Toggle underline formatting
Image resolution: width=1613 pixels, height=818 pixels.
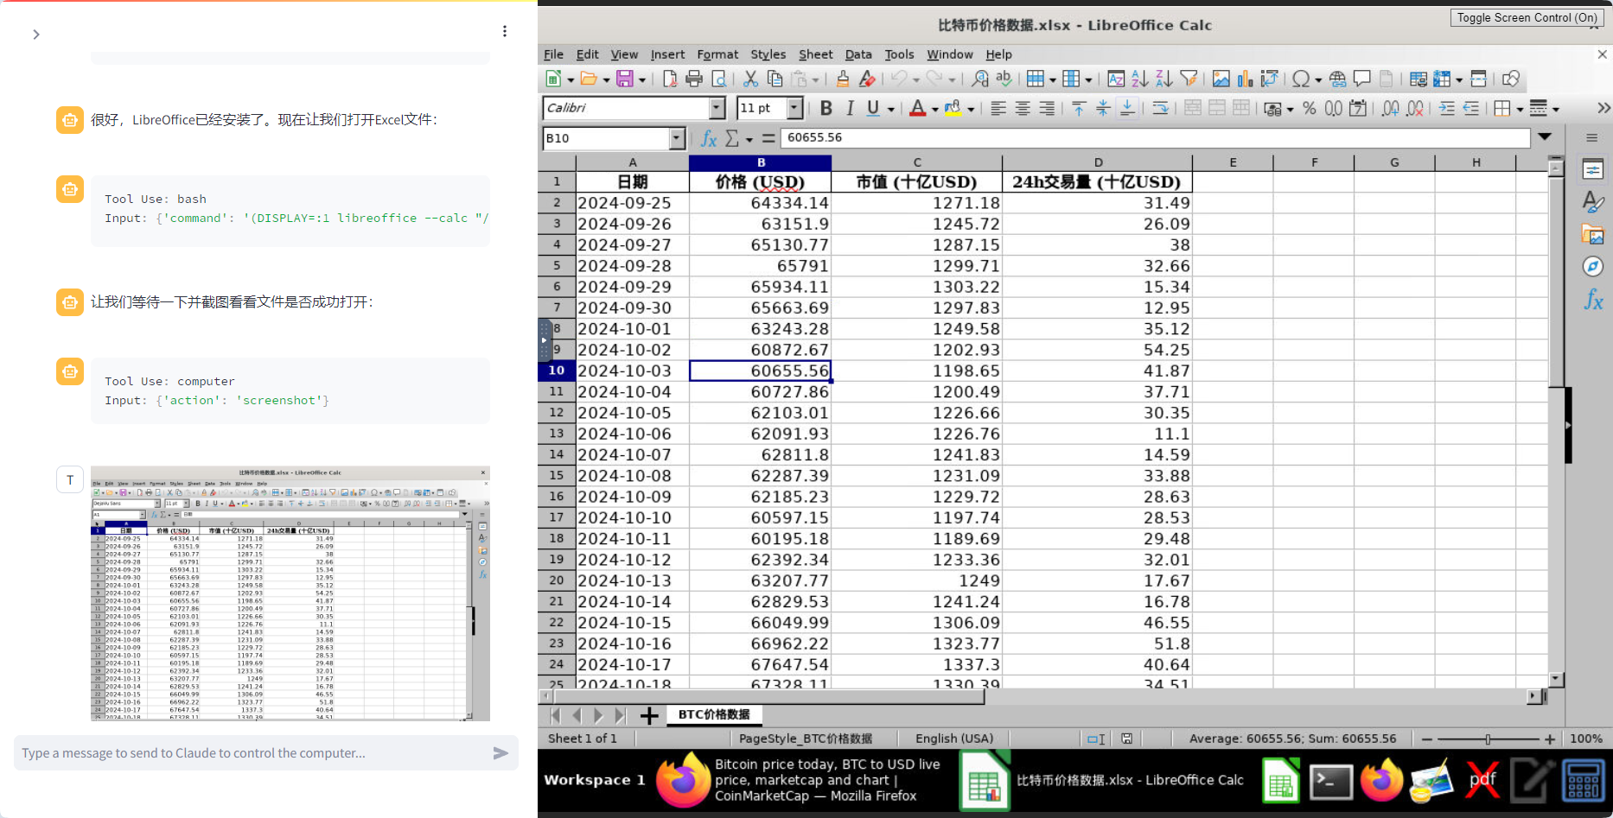point(873,109)
